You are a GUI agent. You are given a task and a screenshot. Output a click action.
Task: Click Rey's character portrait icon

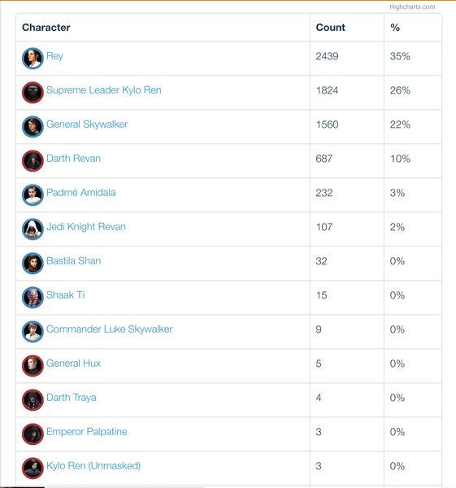33,59
